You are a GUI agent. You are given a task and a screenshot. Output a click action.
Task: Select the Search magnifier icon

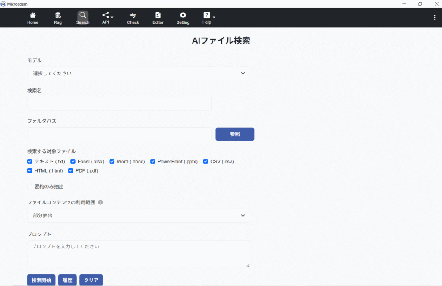click(x=83, y=15)
